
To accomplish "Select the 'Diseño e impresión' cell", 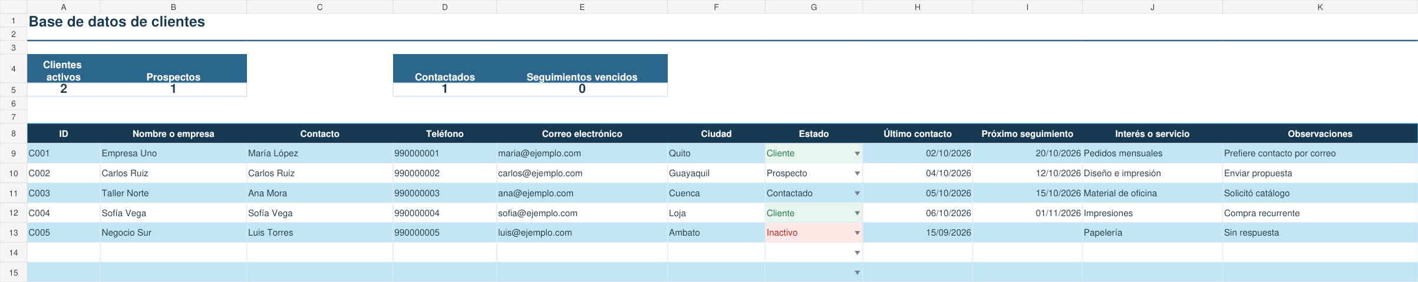I will pos(1152,173).
